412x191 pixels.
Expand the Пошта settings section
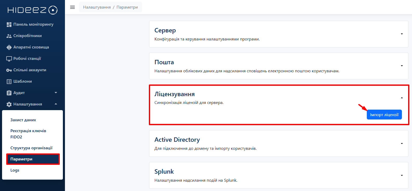[x=402, y=66]
